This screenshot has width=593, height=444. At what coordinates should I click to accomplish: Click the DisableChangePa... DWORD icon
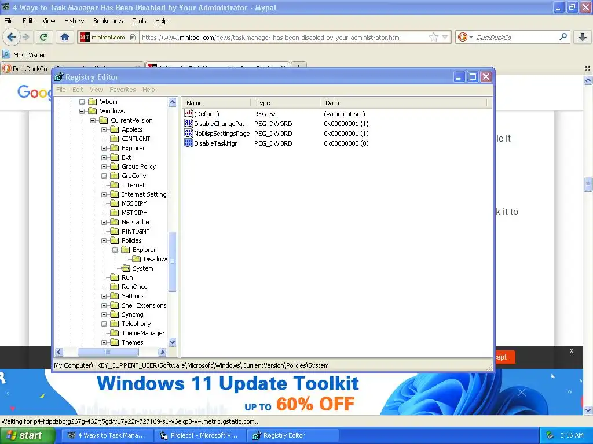point(188,124)
